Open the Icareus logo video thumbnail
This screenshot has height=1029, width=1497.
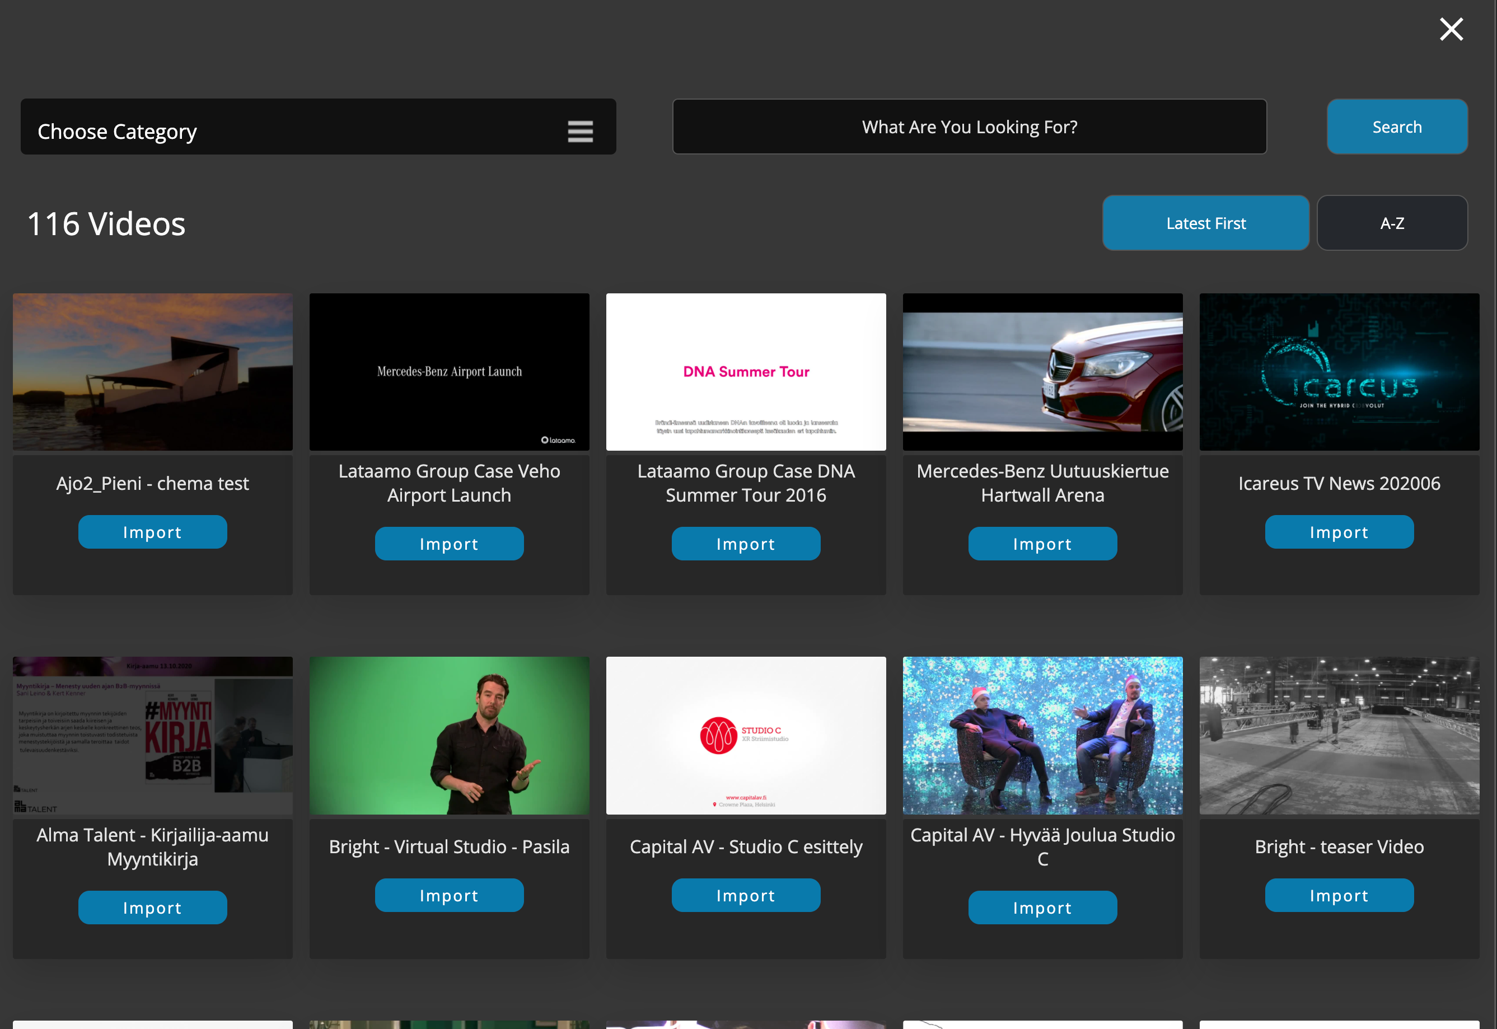click(x=1339, y=372)
